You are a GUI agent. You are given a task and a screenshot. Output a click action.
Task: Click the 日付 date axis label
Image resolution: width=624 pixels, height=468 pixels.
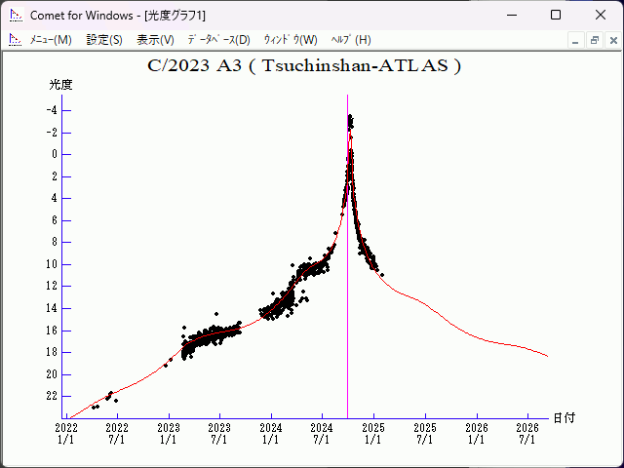pyautogui.click(x=564, y=417)
